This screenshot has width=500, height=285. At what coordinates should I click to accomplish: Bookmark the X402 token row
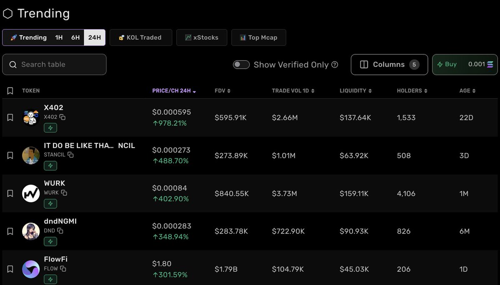(10, 118)
